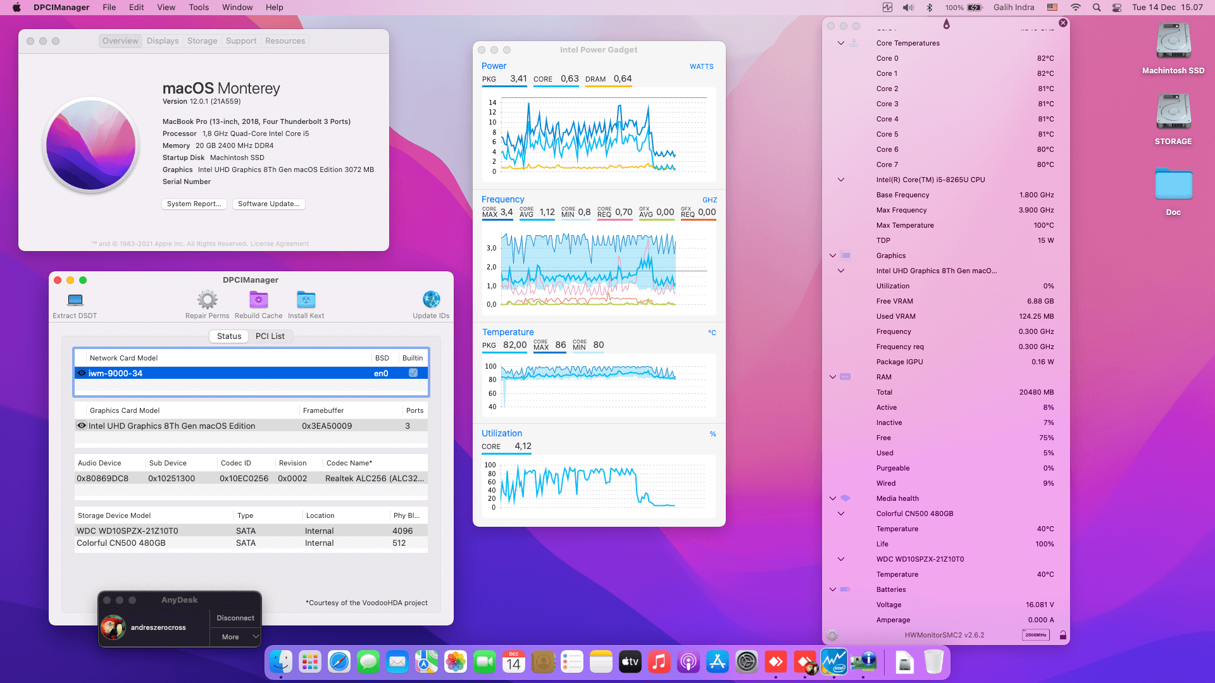Switch to Resources tab in About This Mac
Viewport: 1215px width, 683px height.
tap(285, 41)
